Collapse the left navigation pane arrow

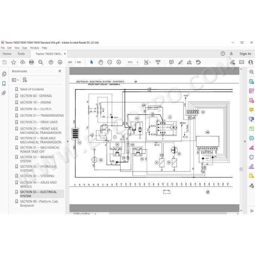[68, 141]
